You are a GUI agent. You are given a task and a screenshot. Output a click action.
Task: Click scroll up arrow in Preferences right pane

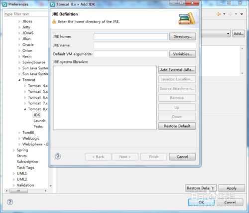243,48
